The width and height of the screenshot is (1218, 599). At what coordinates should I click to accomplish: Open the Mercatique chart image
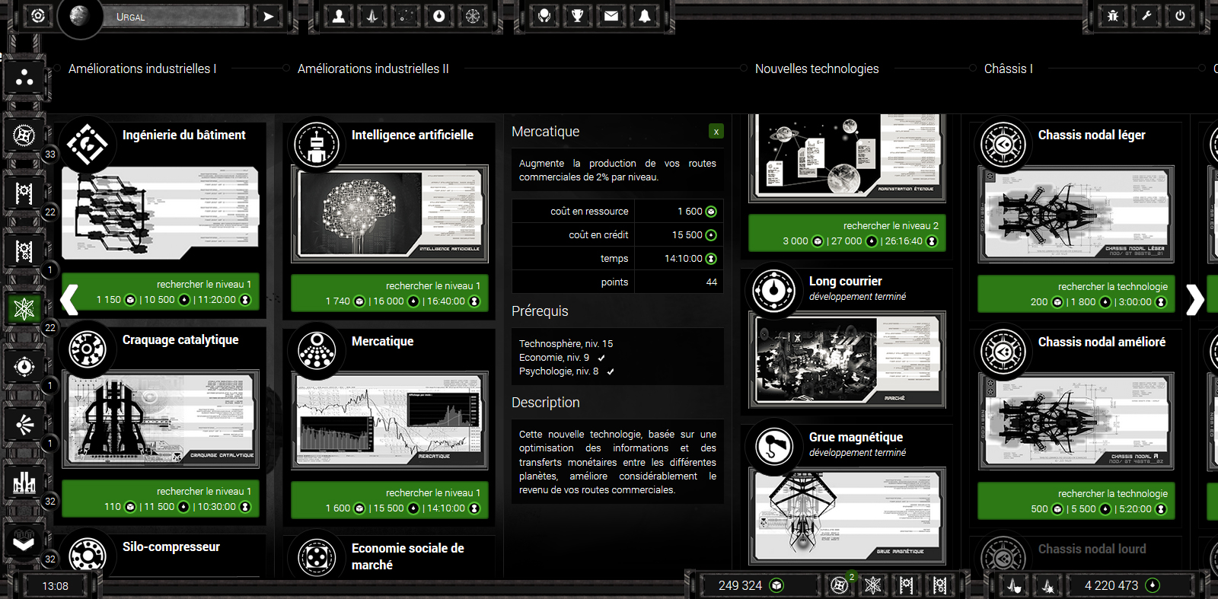(390, 421)
